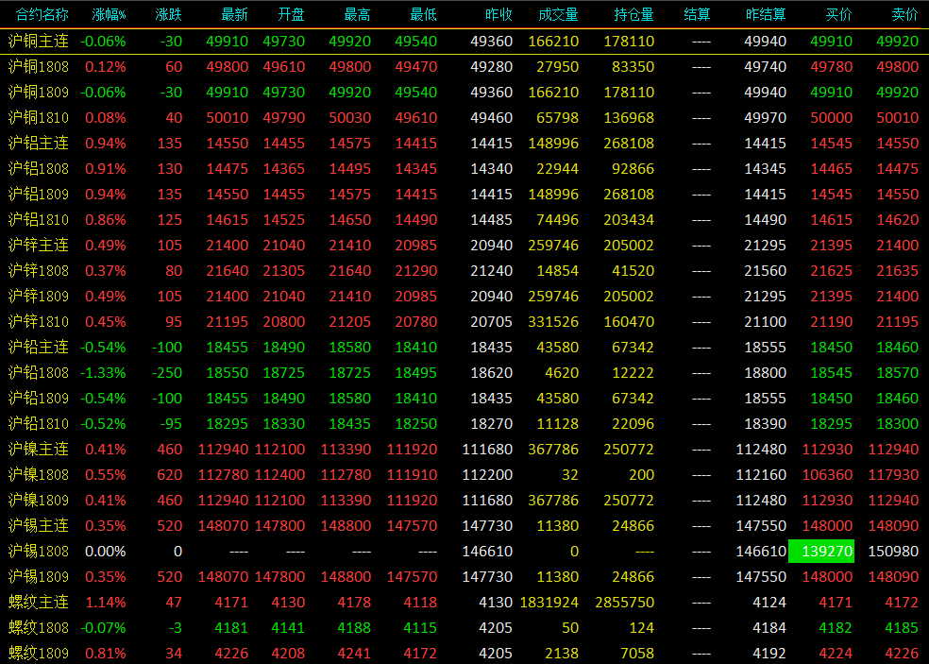Click the highlighted 139270 bid price cell
This screenshot has height=664, width=929.
821,552
